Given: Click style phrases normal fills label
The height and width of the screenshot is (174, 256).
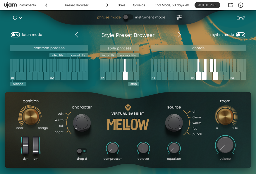Looking at the screenshot, I should [128, 55].
